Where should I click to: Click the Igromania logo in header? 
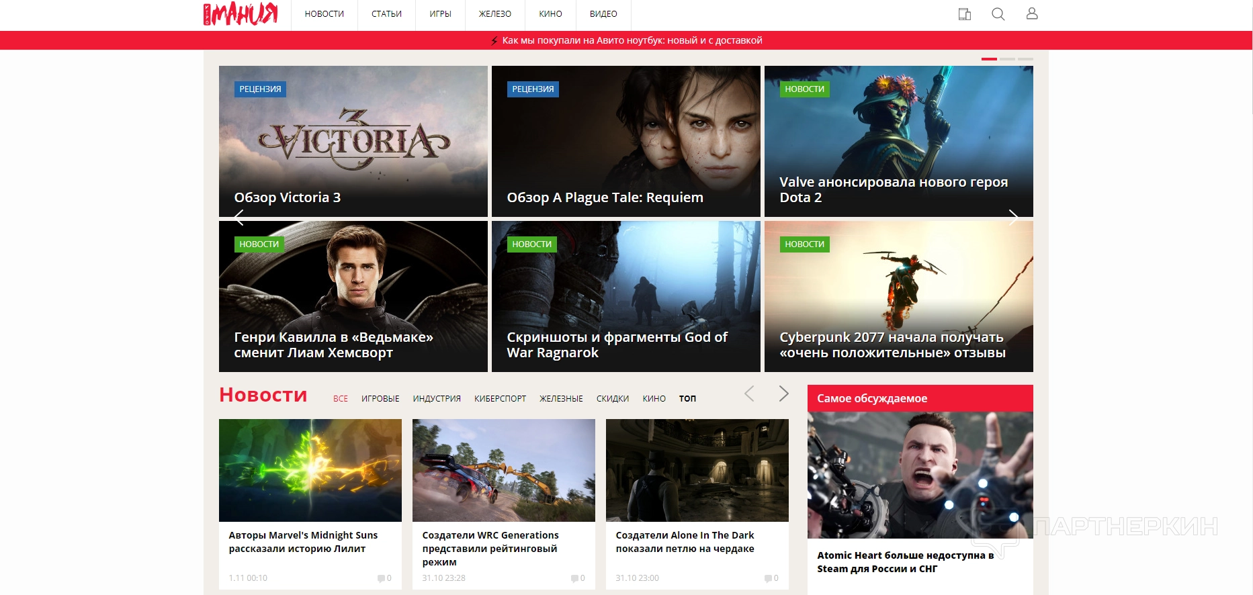click(241, 14)
